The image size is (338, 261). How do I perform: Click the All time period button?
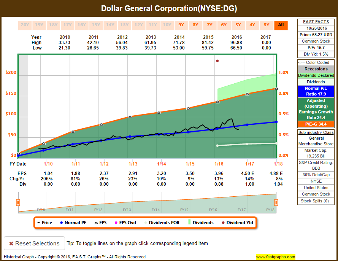[x=281, y=25]
